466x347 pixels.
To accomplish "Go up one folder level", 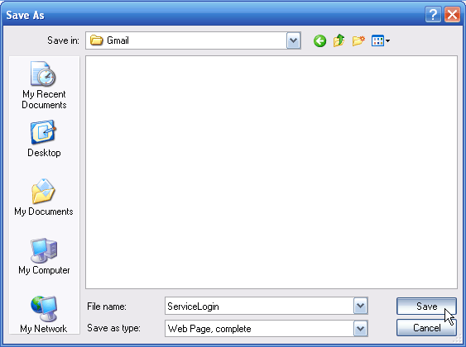I will (x=339, y=40).
